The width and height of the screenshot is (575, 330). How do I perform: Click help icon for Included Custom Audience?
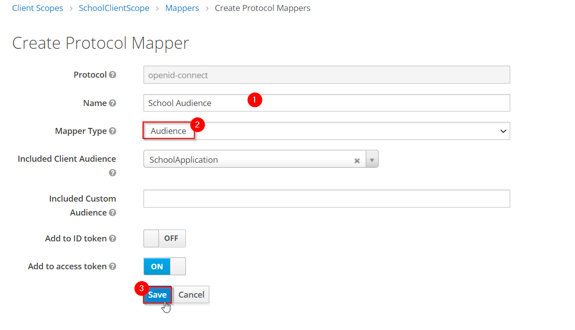tap(113, 213)
